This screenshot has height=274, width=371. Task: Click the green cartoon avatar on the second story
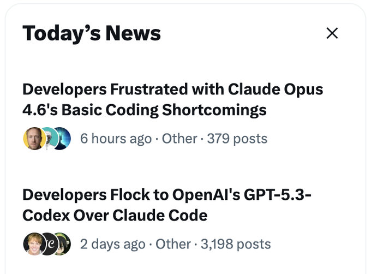[x=62, y=244]
